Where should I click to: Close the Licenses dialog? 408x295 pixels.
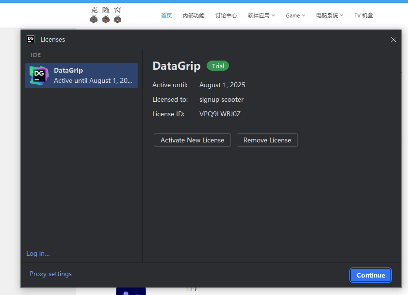pyautogui.click(x=393, y=39)
